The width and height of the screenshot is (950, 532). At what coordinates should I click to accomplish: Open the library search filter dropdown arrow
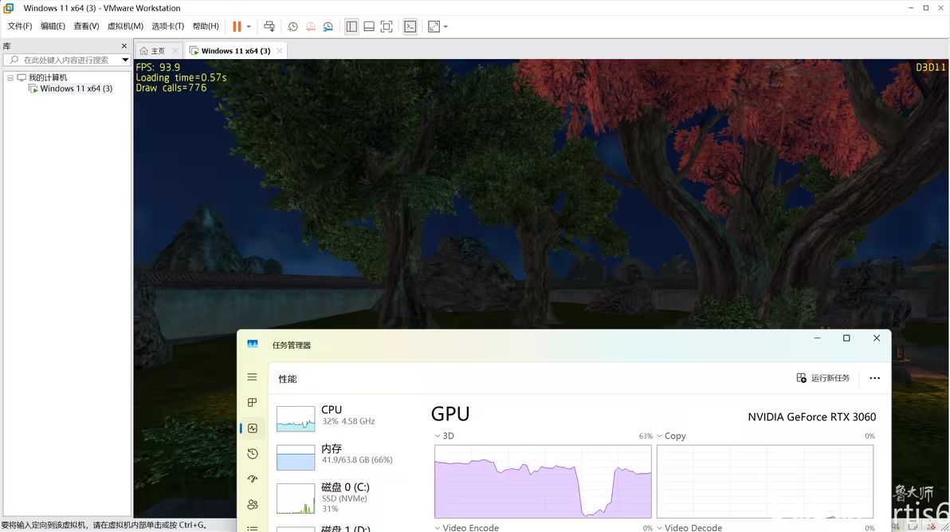(x=125, y=60)
